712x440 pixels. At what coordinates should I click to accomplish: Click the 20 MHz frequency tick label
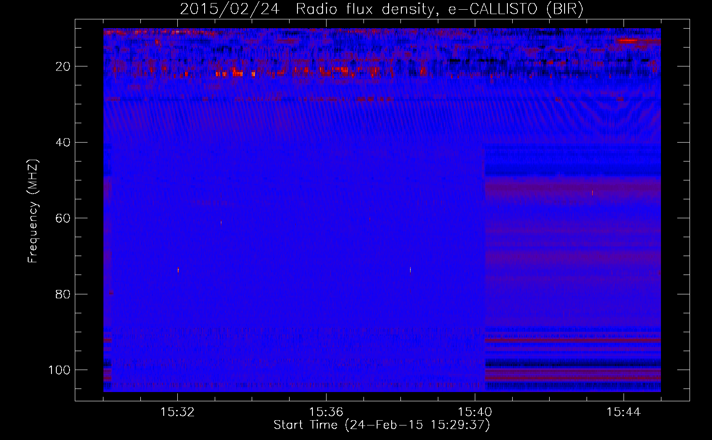(63, 66)
